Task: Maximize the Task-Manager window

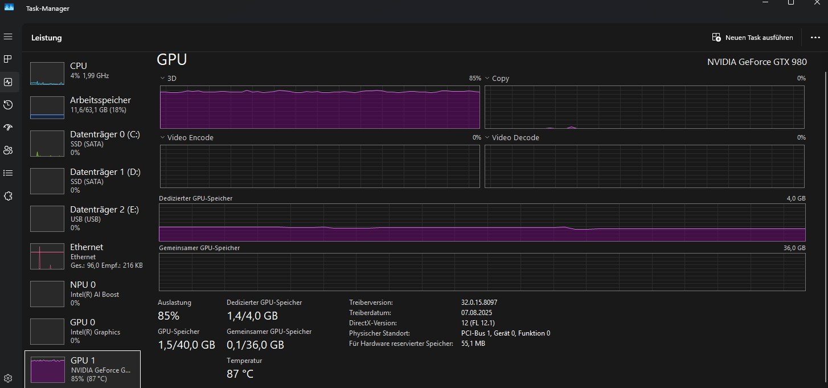Action: (x=791, y=2)
